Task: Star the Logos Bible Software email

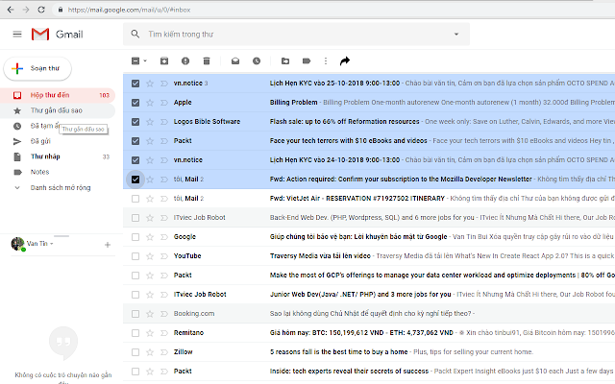Action: point(150,122)
